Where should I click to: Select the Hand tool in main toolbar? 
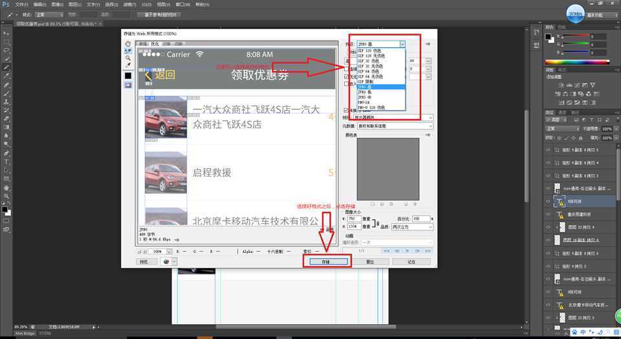tap(6, 188)
